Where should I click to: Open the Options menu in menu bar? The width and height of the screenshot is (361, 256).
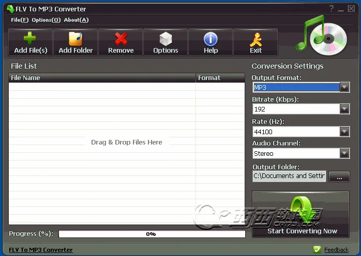[x=46, y=20]
